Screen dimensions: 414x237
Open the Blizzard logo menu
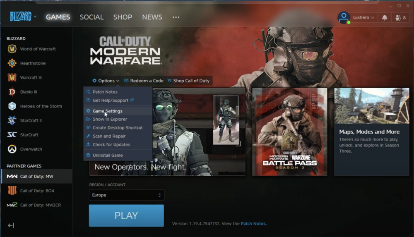[23, 17]
